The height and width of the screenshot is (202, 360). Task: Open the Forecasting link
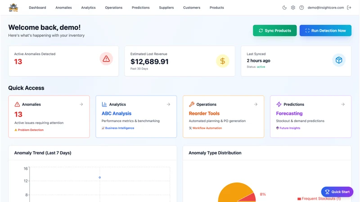tap(289, 114)
